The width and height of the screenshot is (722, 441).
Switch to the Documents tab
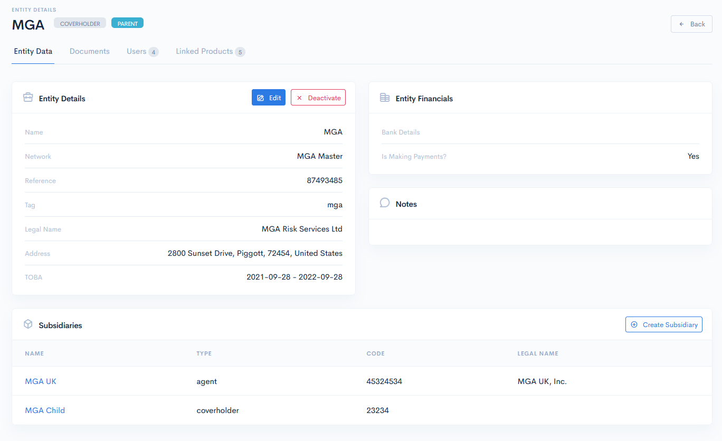tap(90, 52)
